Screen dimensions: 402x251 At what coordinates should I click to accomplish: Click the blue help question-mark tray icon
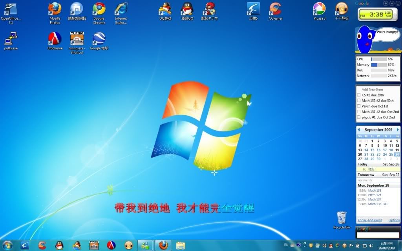click(x=299, y=245)
